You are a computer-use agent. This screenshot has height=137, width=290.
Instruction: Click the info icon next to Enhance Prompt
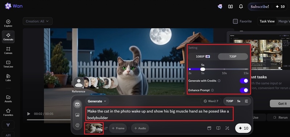click(x=212, y=90)
